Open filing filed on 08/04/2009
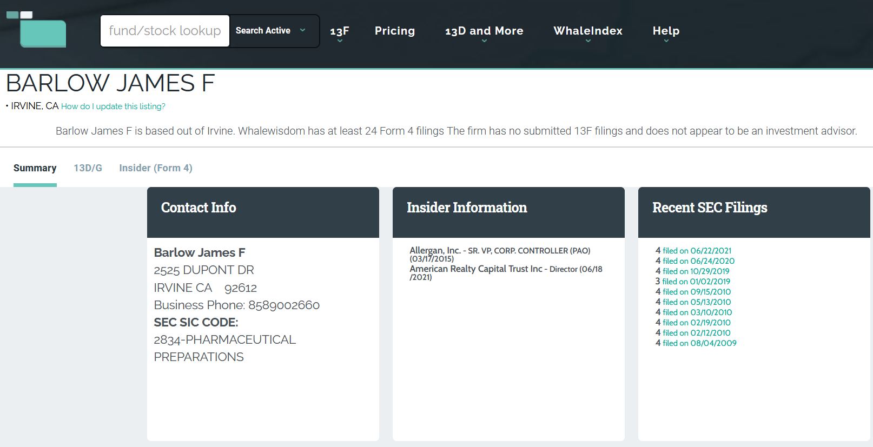 tap(699, 343)
